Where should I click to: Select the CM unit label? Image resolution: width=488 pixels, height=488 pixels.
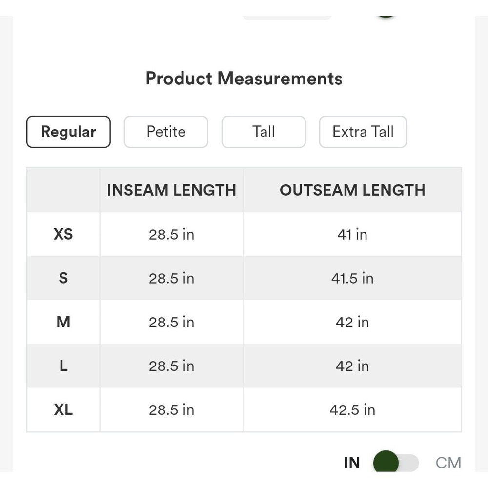[448, 463]
